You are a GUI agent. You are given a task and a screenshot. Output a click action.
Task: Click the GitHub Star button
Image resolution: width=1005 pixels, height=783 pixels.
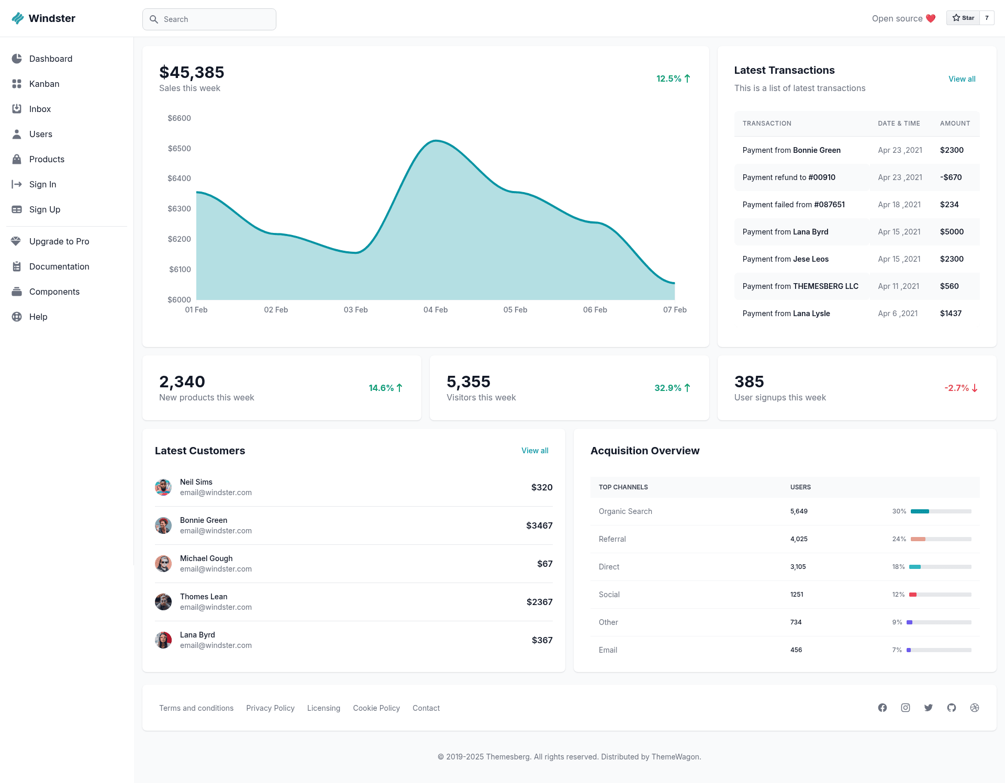(963, 18)
